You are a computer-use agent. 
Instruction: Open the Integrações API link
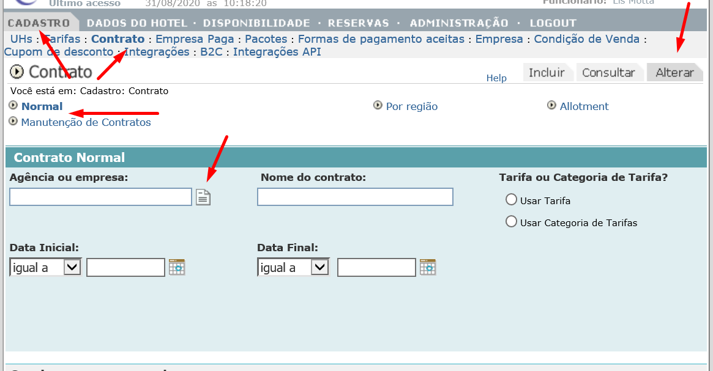tap(277, 52)
